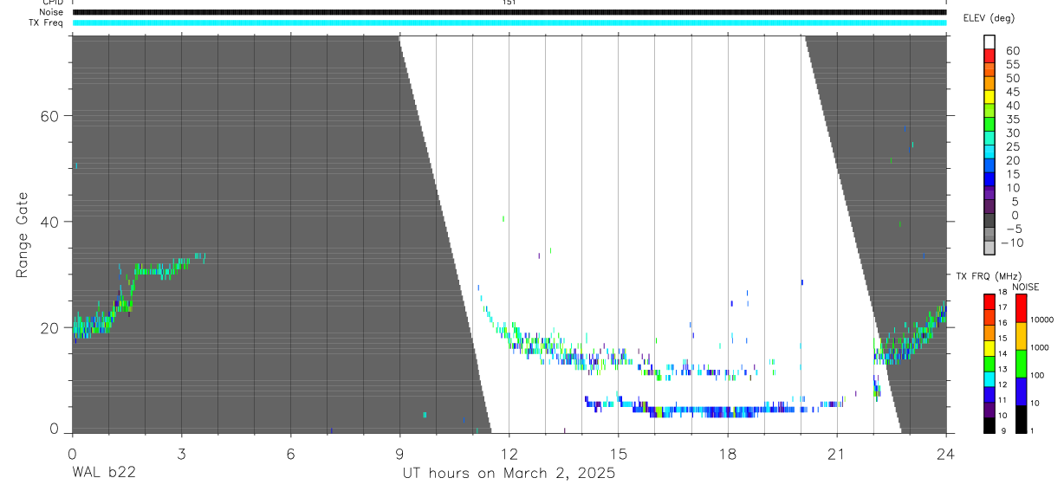Pick the blue 10–100 noise swatch
Viewport: 1064px width, 491px height.
click(1020, 391)
